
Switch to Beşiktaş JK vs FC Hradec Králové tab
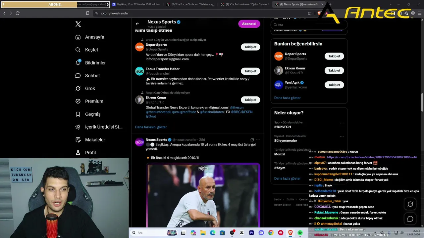[136, 4]
